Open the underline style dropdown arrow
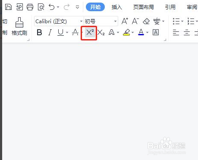The width and height of the screenshot is (198, 160). click(67, 32)
